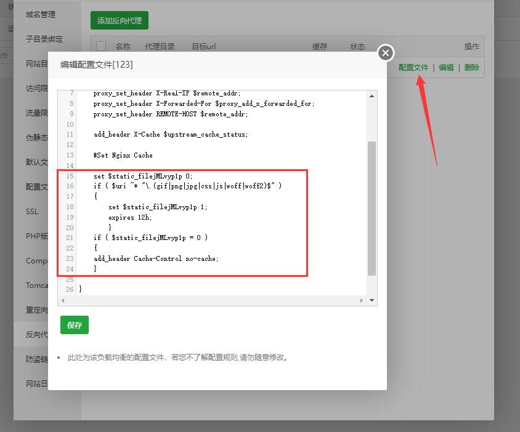Click the add_header X-Cache line
Screen dimensions: 520x432
[x=171, y=135]
